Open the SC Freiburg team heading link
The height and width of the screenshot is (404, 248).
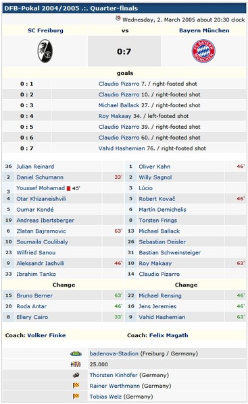[x=45, y=30]
